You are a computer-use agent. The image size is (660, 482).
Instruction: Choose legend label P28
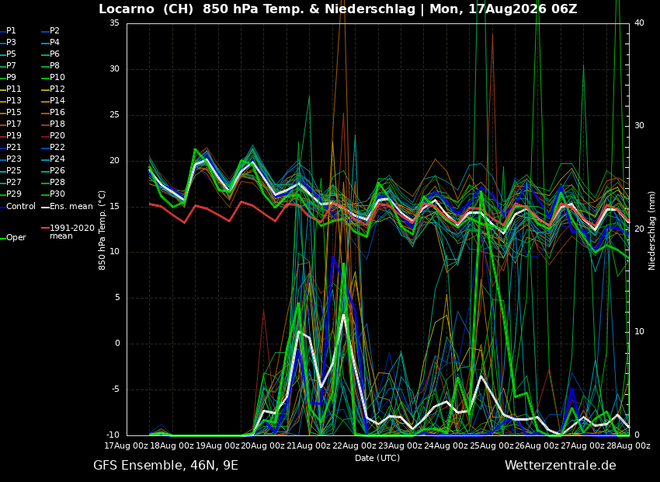53,183
